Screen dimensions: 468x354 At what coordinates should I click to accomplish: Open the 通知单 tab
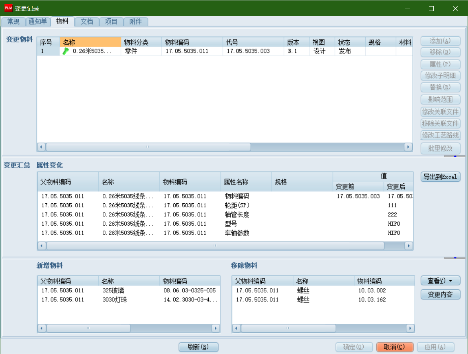coord(38,22)
